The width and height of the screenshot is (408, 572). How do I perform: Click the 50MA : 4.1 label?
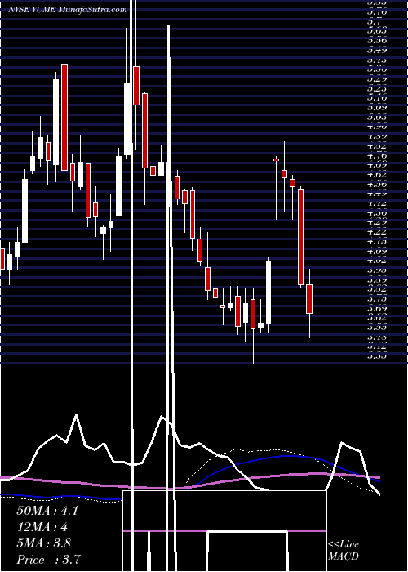[47, 511]
